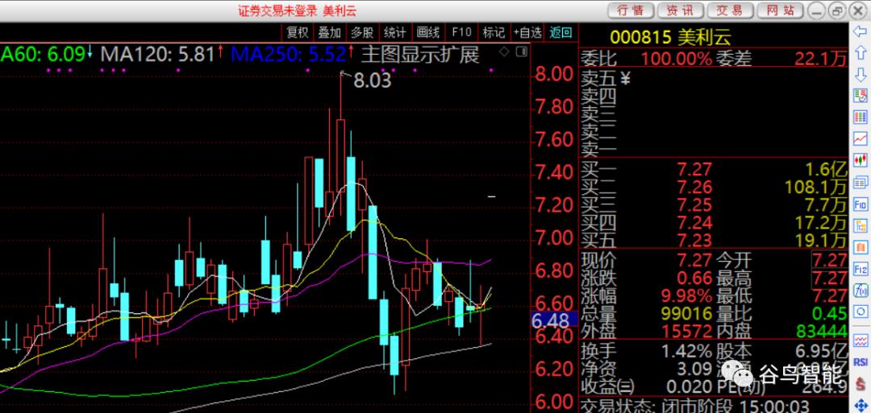
Task: Open the f(x) formula icon
Action: [861, 290]
